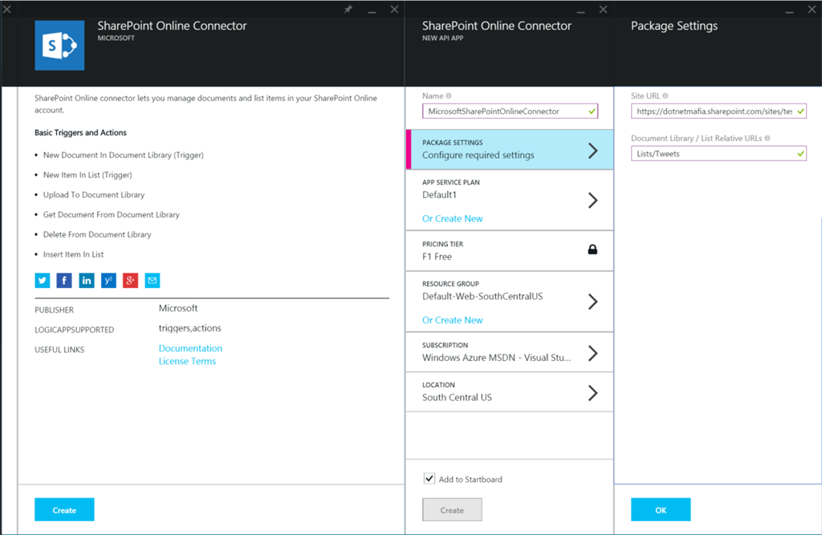Click 'Upload To Document Library' text

click(x=94, y=195)
